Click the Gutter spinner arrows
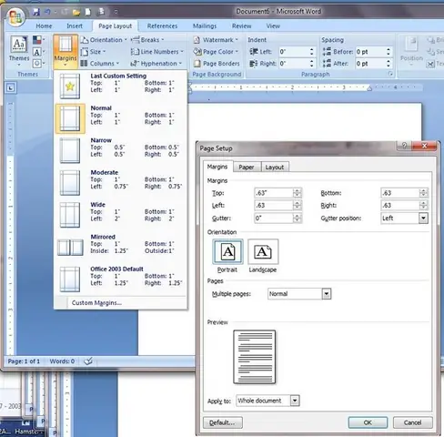This screenshot has height=437, width=444. pyautogui.click(x=298, y=218)
